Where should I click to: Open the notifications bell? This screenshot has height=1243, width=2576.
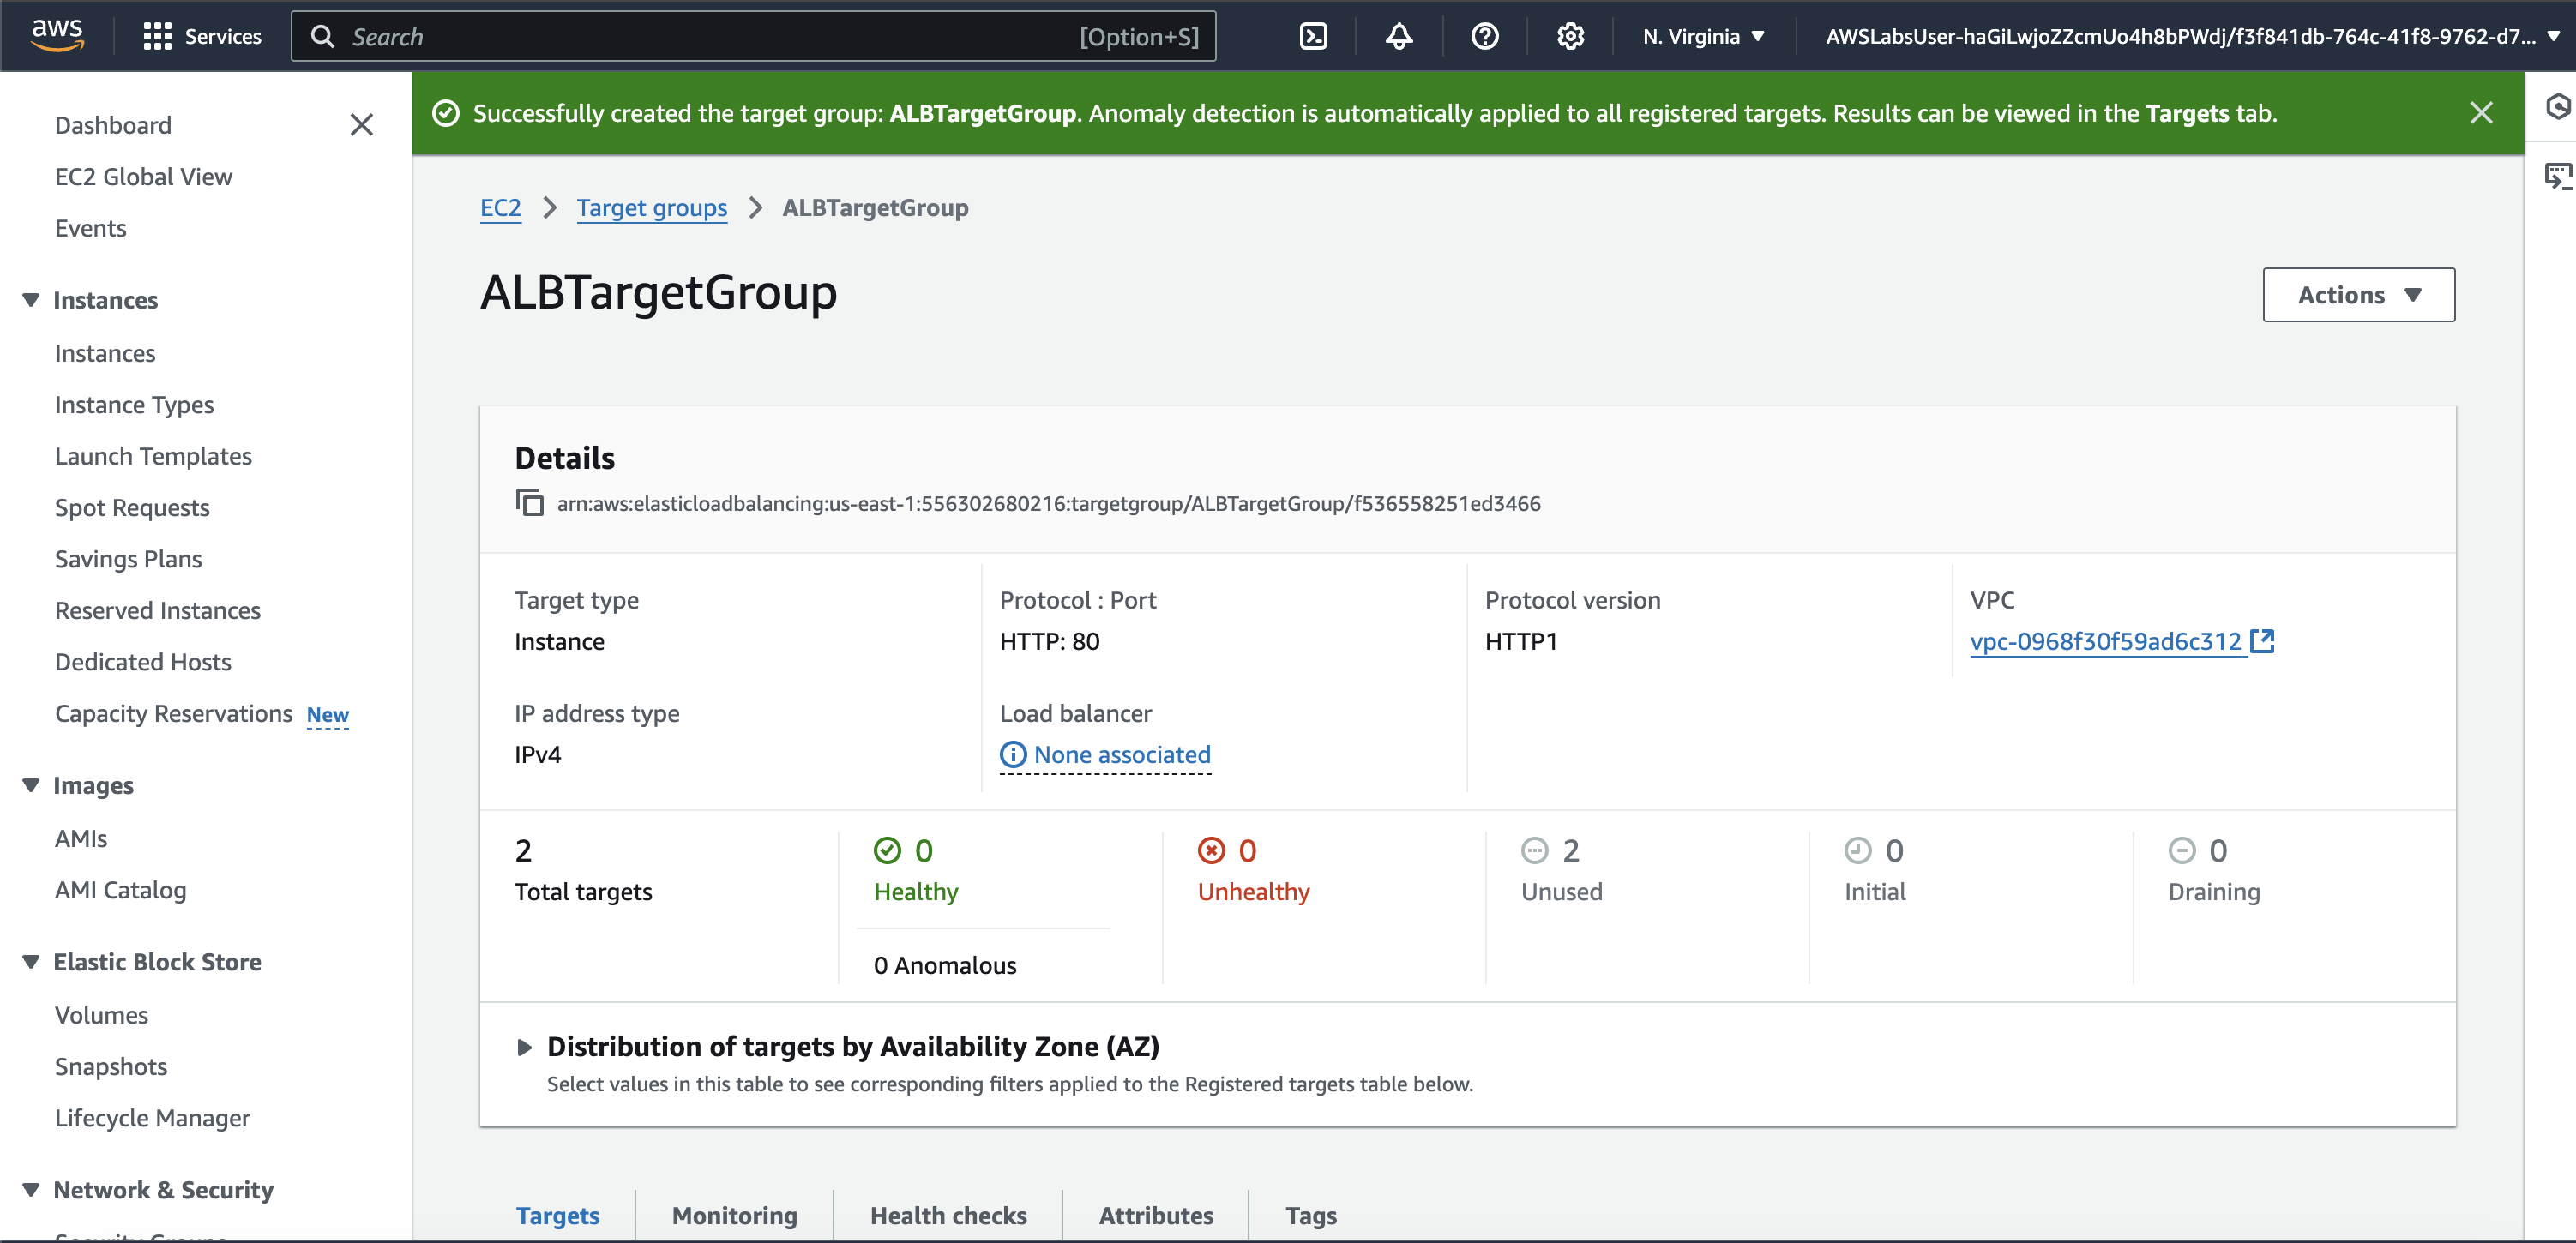(1399, 37)
